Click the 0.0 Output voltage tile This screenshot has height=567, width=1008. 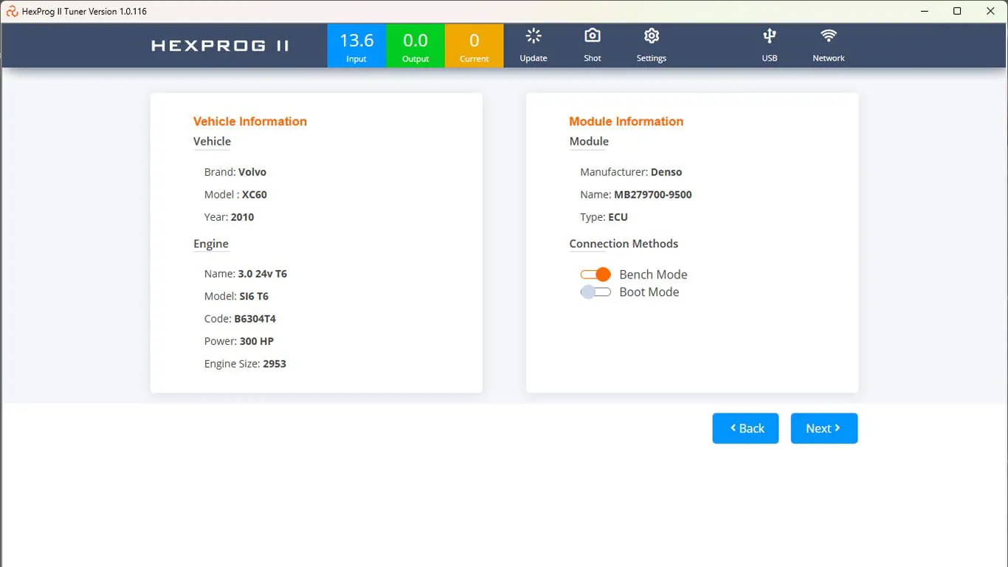[x=415, y=46]
